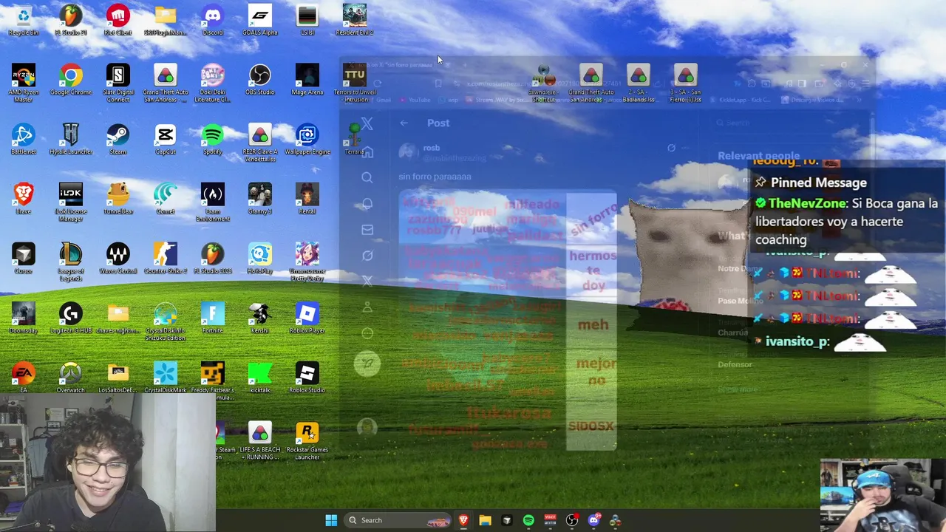The width and height of the screenshot is (946, 532).
Task: Open the Riot Client desktop shortcut
Action: point(118,20)
